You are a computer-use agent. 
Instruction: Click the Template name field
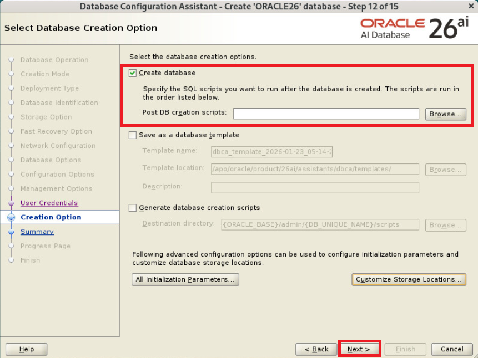271,152
